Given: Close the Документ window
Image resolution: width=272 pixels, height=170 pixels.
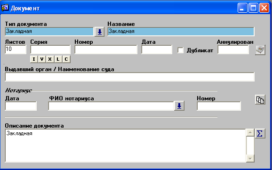Looking at the screenshot, I should coord(264,8).
